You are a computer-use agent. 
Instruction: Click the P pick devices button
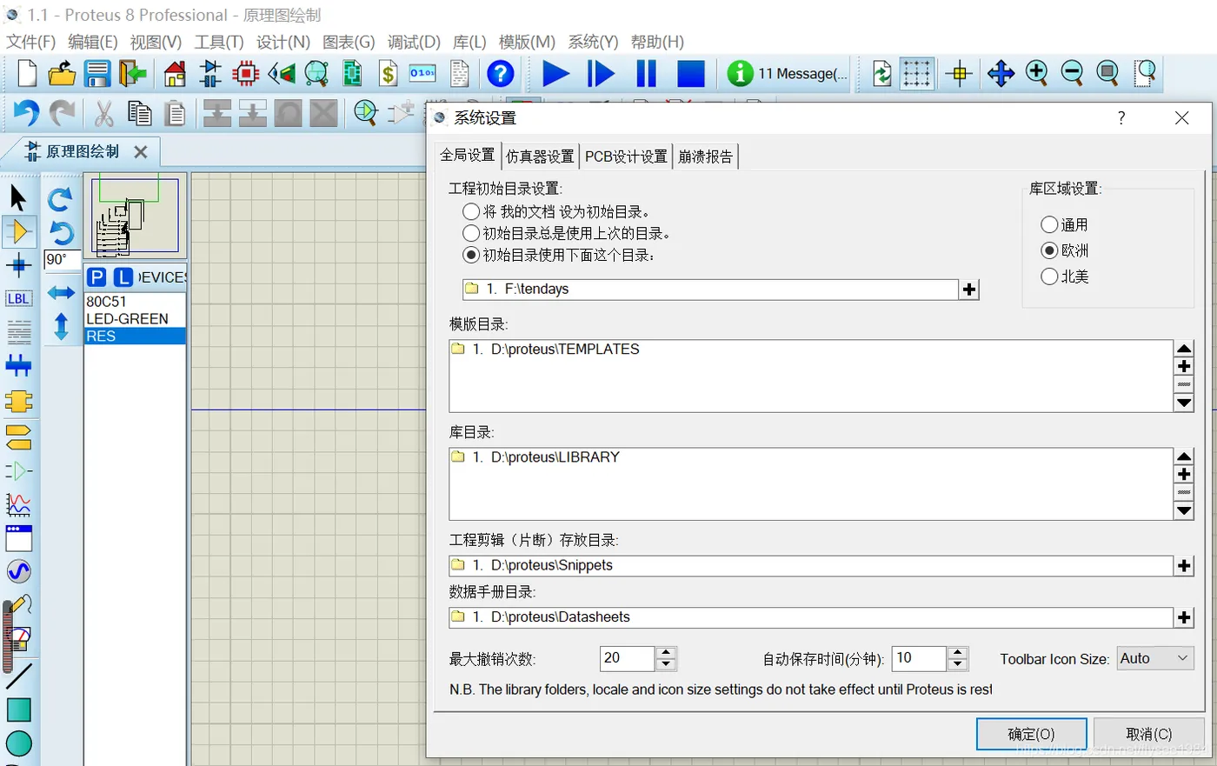click(96, 277)
